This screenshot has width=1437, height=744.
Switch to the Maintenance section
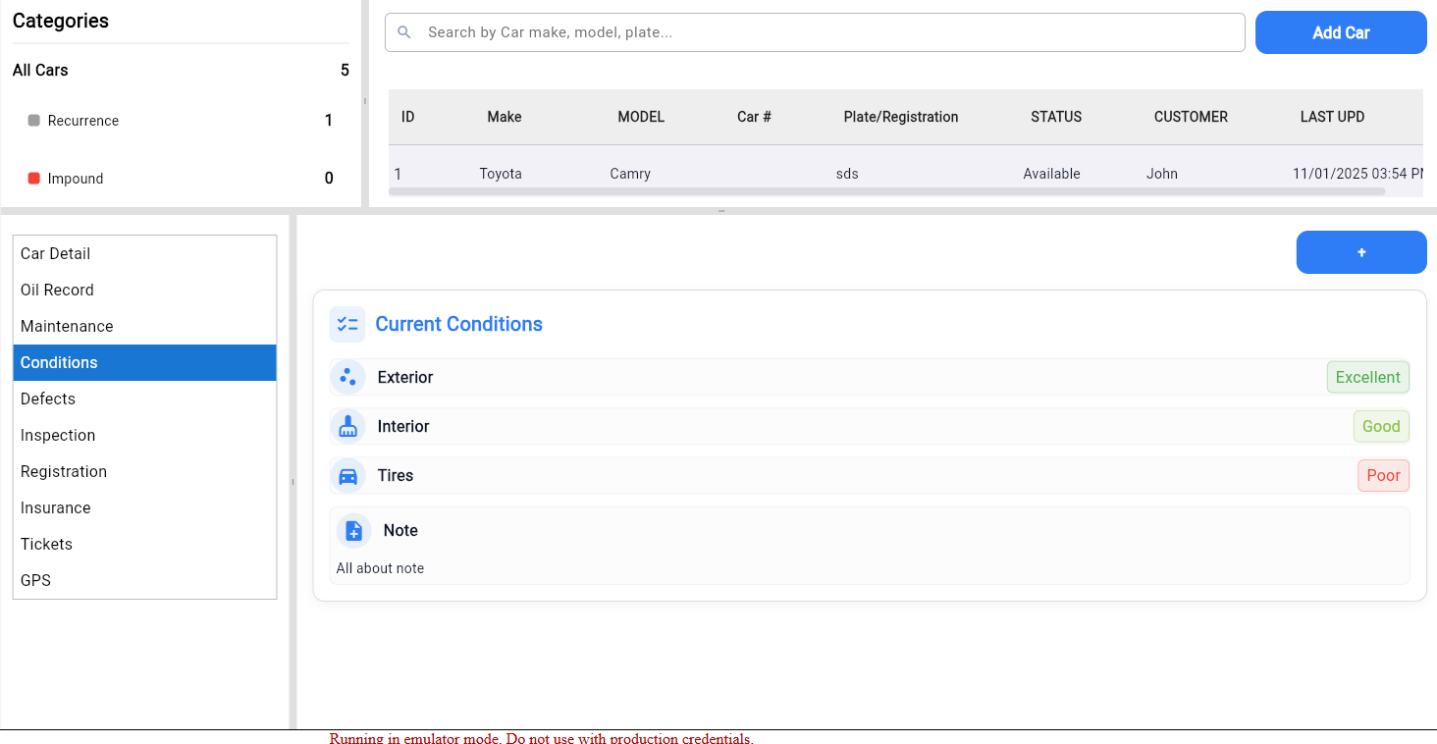coord(67,326)
